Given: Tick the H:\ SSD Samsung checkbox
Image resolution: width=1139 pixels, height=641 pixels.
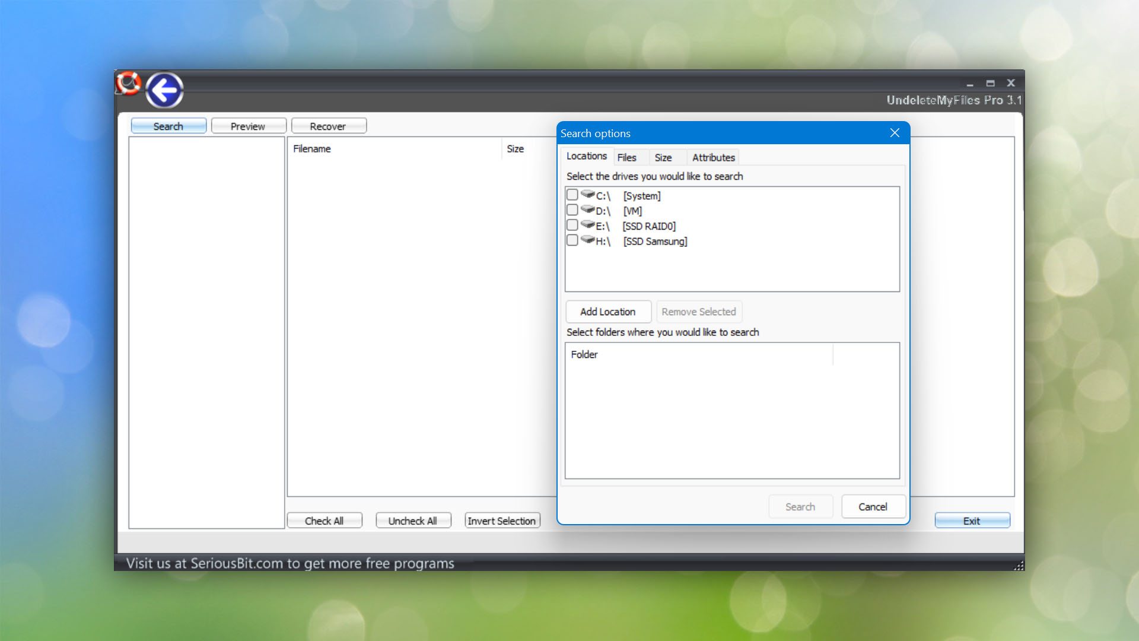Looking at the screenshot, I should [572, 240].
